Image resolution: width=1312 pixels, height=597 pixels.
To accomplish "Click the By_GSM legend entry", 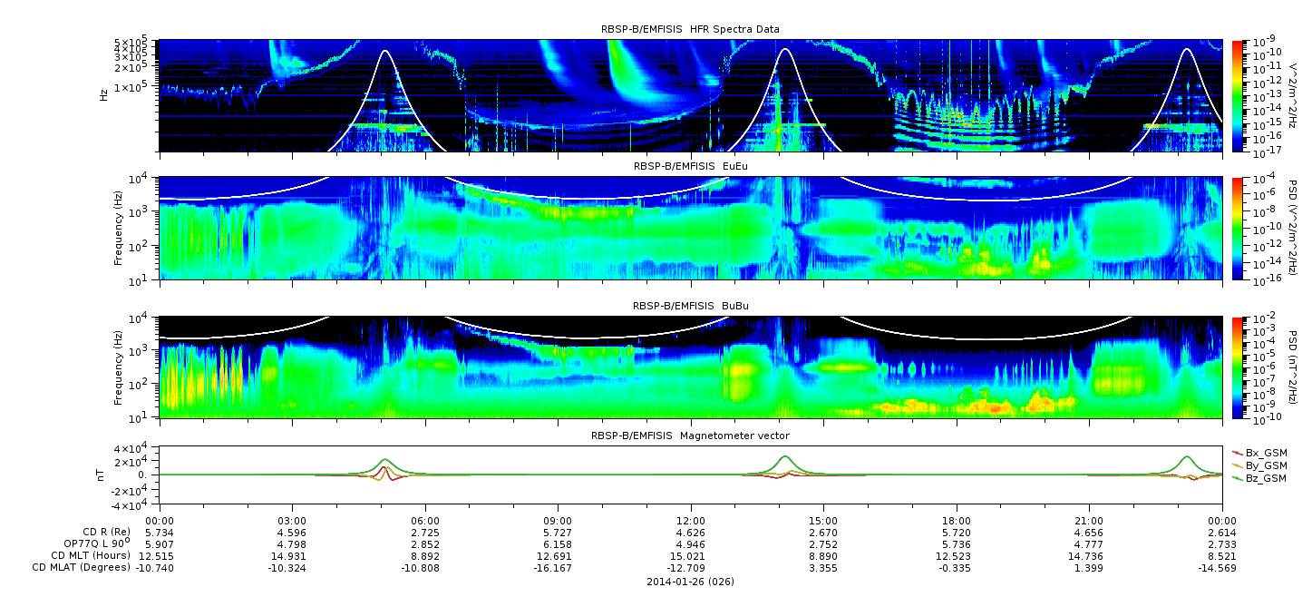I will (1265, 465).
